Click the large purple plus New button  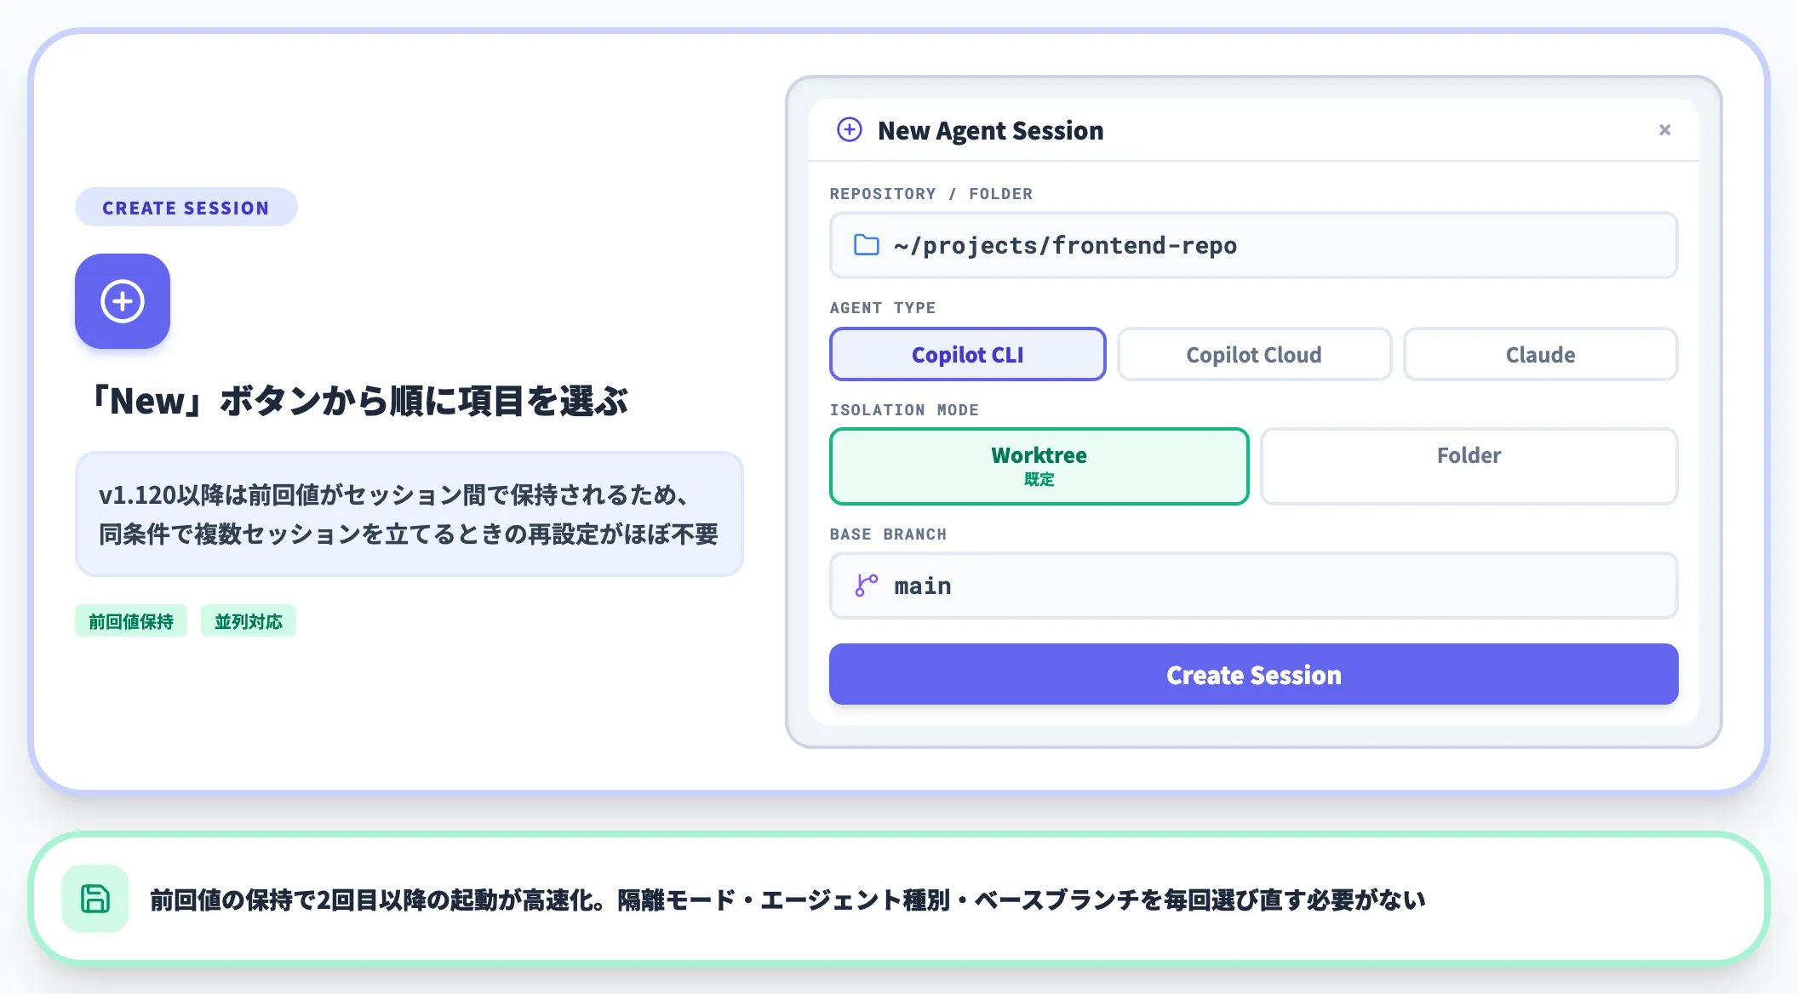123,301
